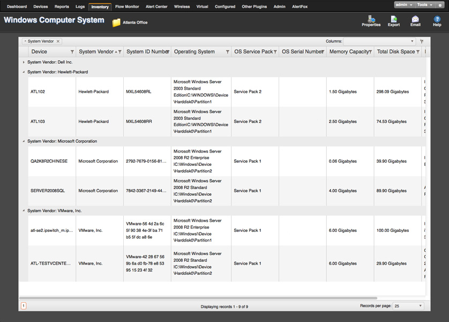This screenshot has height=322, width=449.
Task: Open the Records per page dropdown
Action: pos(408,306)
